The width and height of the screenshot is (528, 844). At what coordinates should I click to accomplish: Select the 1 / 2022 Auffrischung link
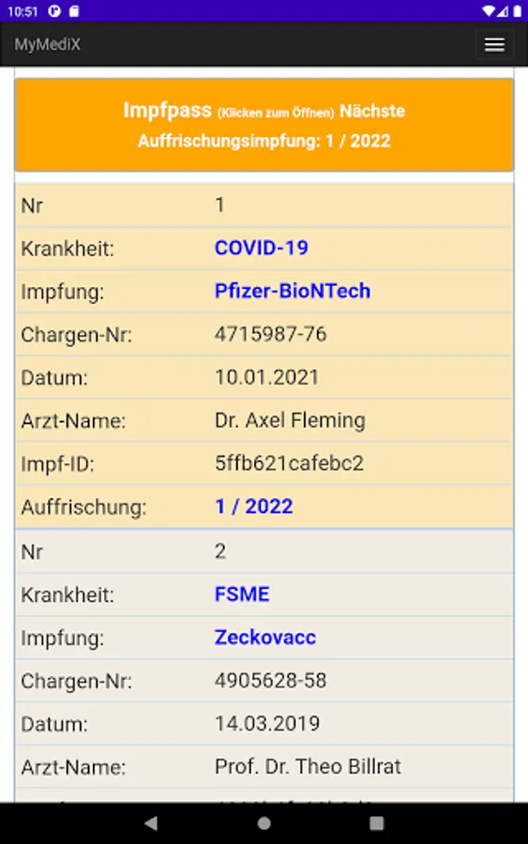pos(254,506)
